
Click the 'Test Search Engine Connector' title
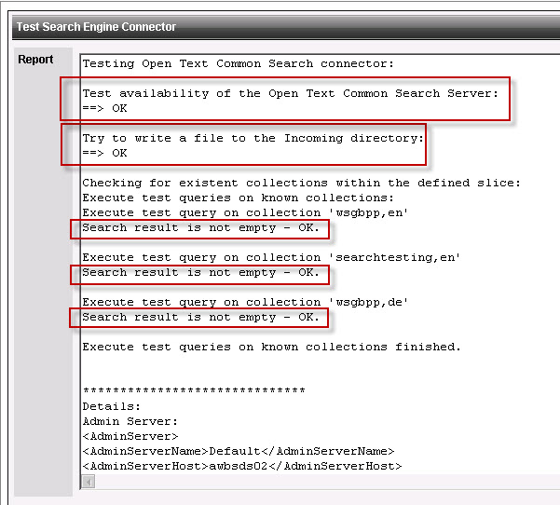(96, 27)
